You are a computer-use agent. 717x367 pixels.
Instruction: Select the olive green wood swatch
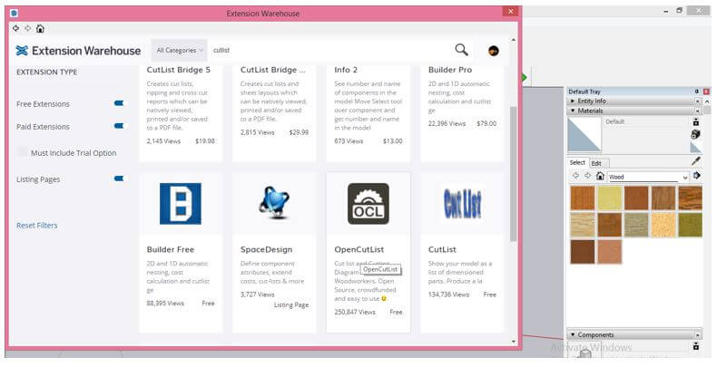click(690, 225)
